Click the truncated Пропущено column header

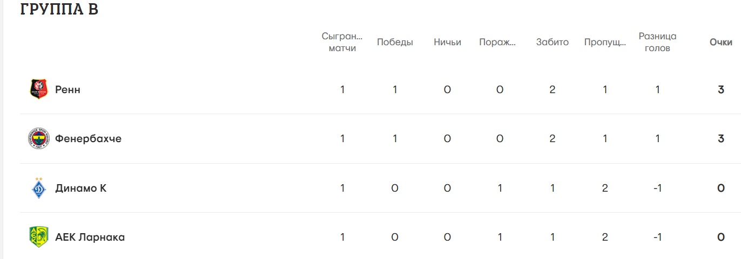coord(605,42)
